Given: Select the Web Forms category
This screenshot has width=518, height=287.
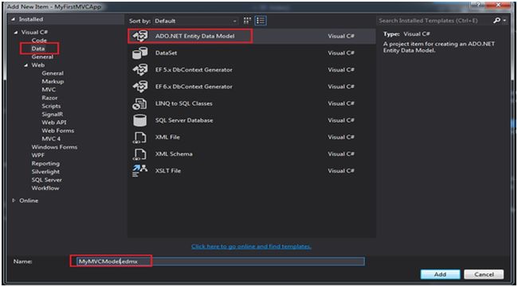Looking at the screenshot, I should pyautogui.click(x=58, y=130).
